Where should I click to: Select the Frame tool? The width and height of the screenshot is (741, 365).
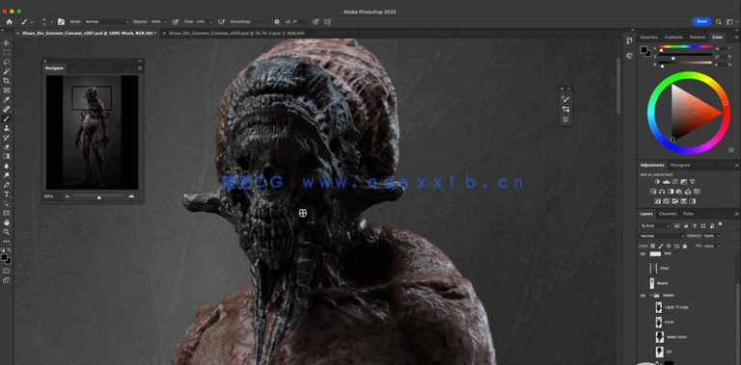point(7,91)
